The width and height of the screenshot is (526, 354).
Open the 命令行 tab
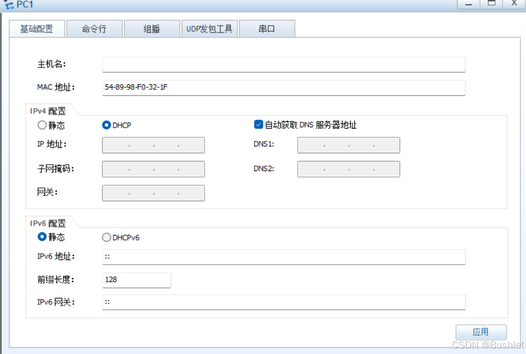pos(94,29)
